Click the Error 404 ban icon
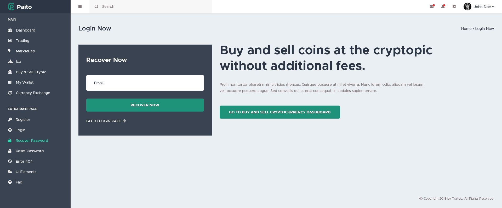This screenshot has height=208, width=502. pyautogui.click(x=10, y=161)
